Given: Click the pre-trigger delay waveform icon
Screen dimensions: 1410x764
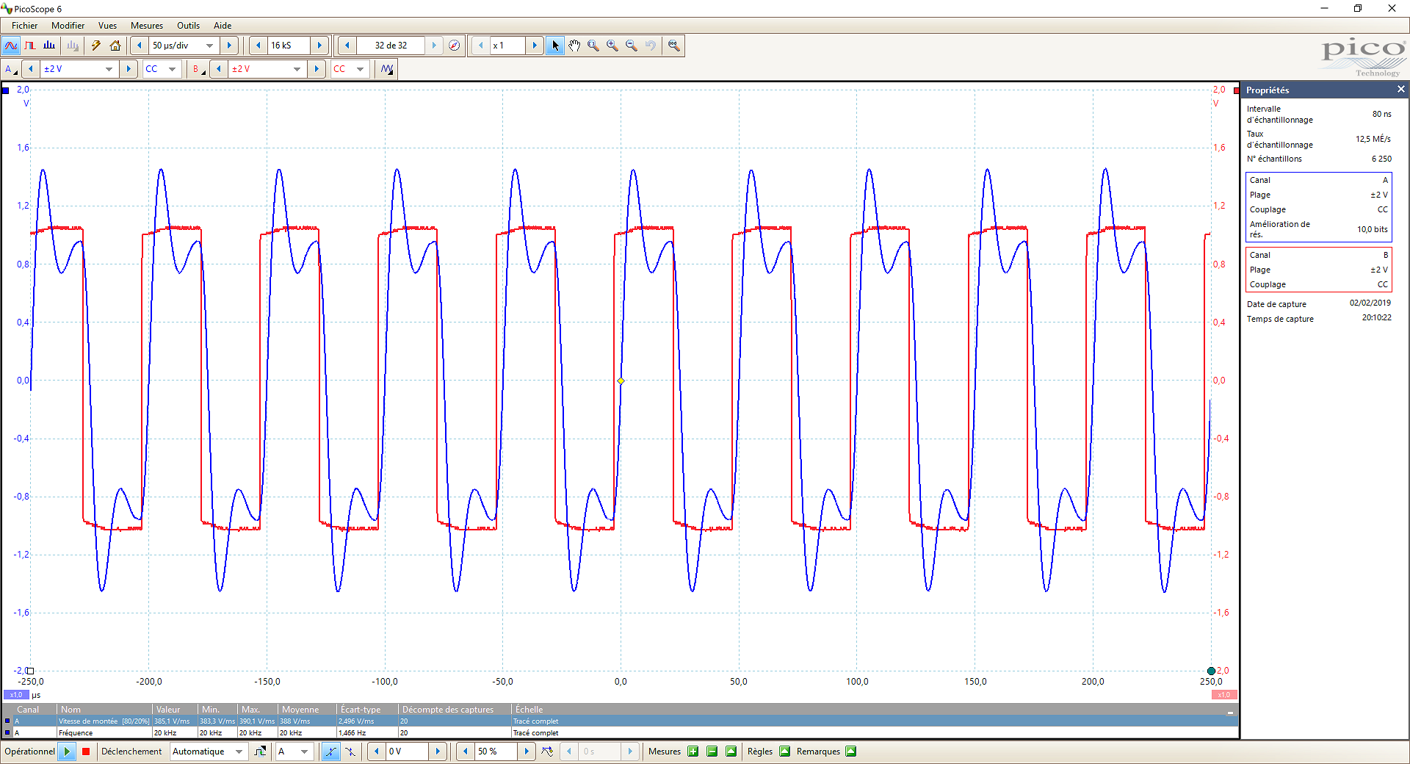Looking at the screenshot, I should 547,752.
